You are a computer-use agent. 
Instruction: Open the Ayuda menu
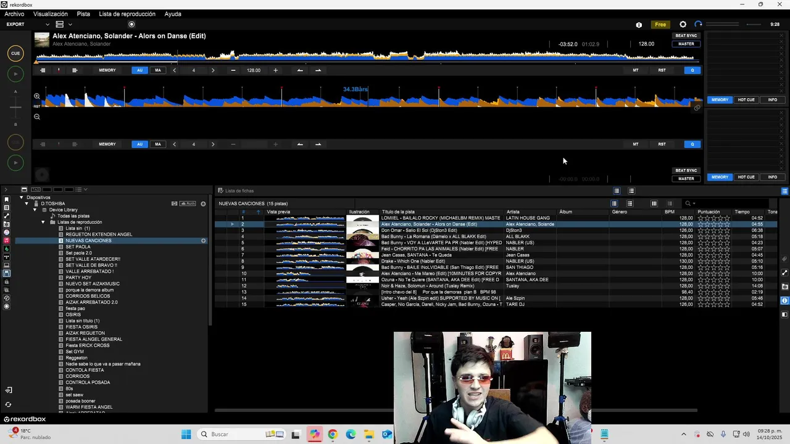pyautogui.click(x=173, y=14)
